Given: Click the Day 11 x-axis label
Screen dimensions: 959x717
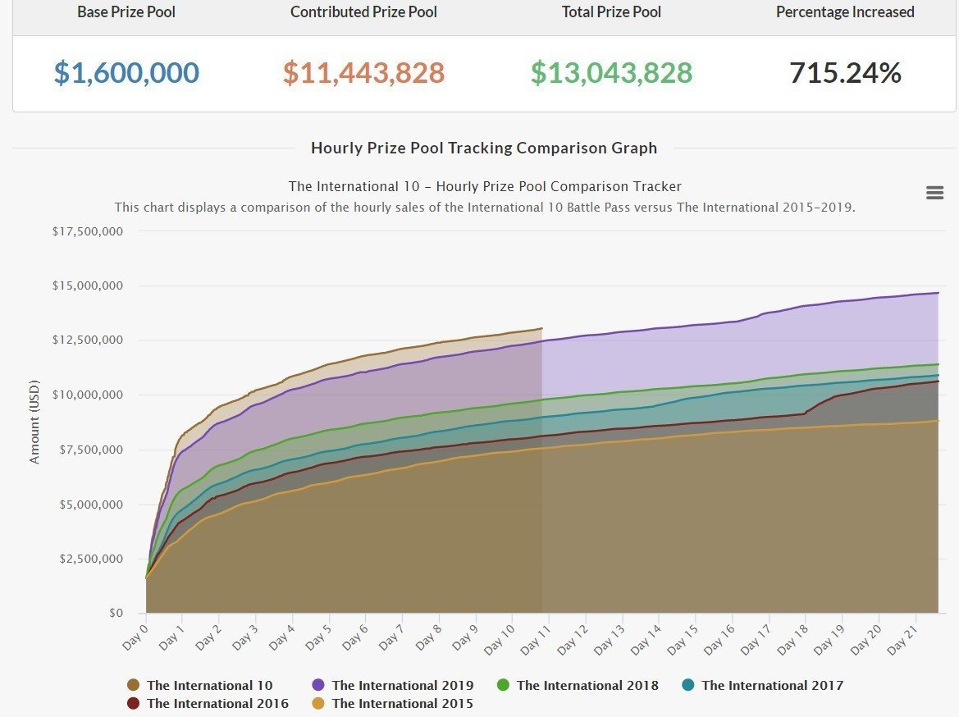Looking at the screenshot, I should (536, 640).
